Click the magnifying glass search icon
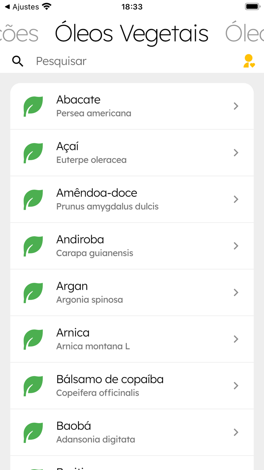The height and width of the screenshot is (470, 264). 17,61
